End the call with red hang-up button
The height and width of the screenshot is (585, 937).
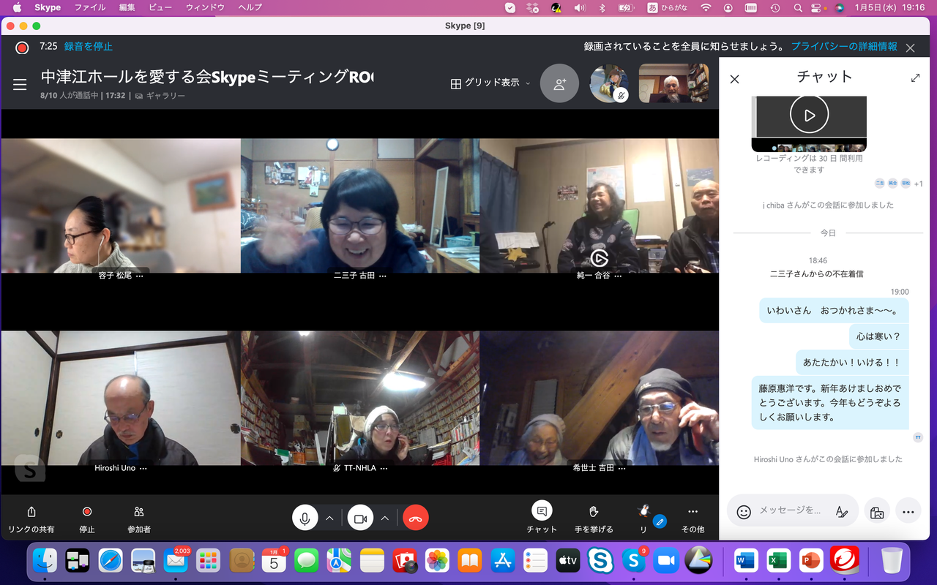click(x=416, y=518)
